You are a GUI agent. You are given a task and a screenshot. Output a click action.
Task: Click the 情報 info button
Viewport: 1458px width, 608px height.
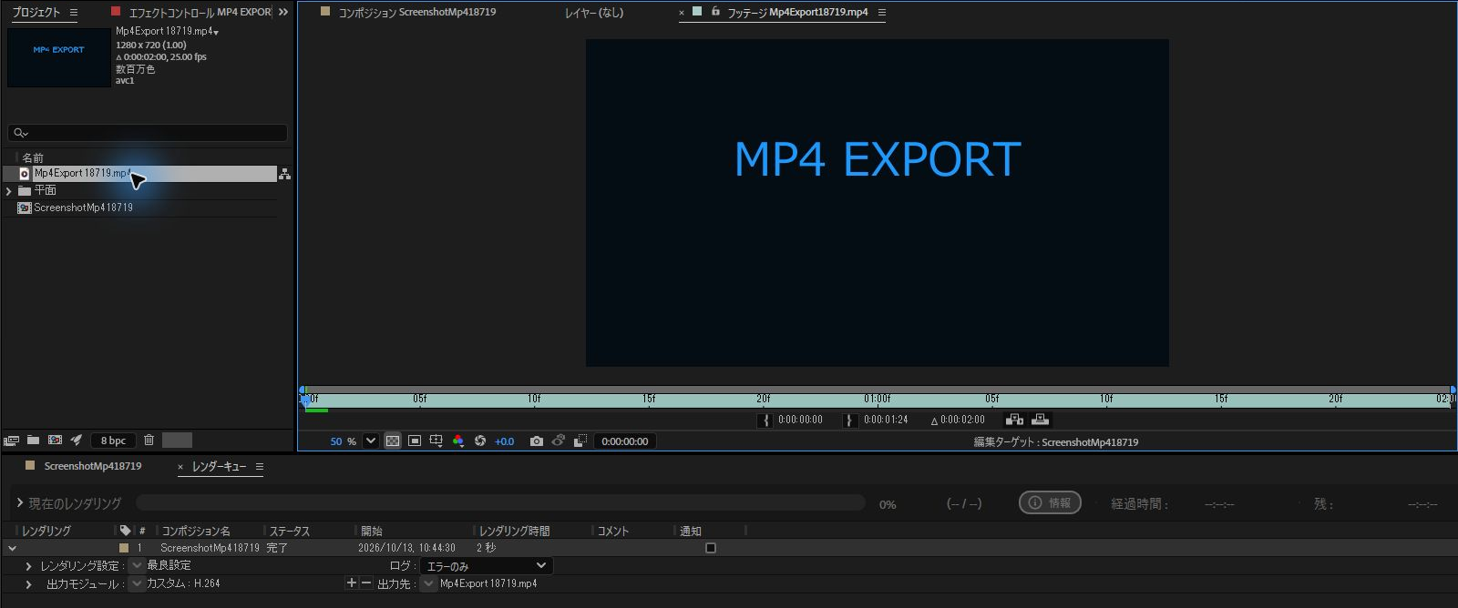point(1050,502)
